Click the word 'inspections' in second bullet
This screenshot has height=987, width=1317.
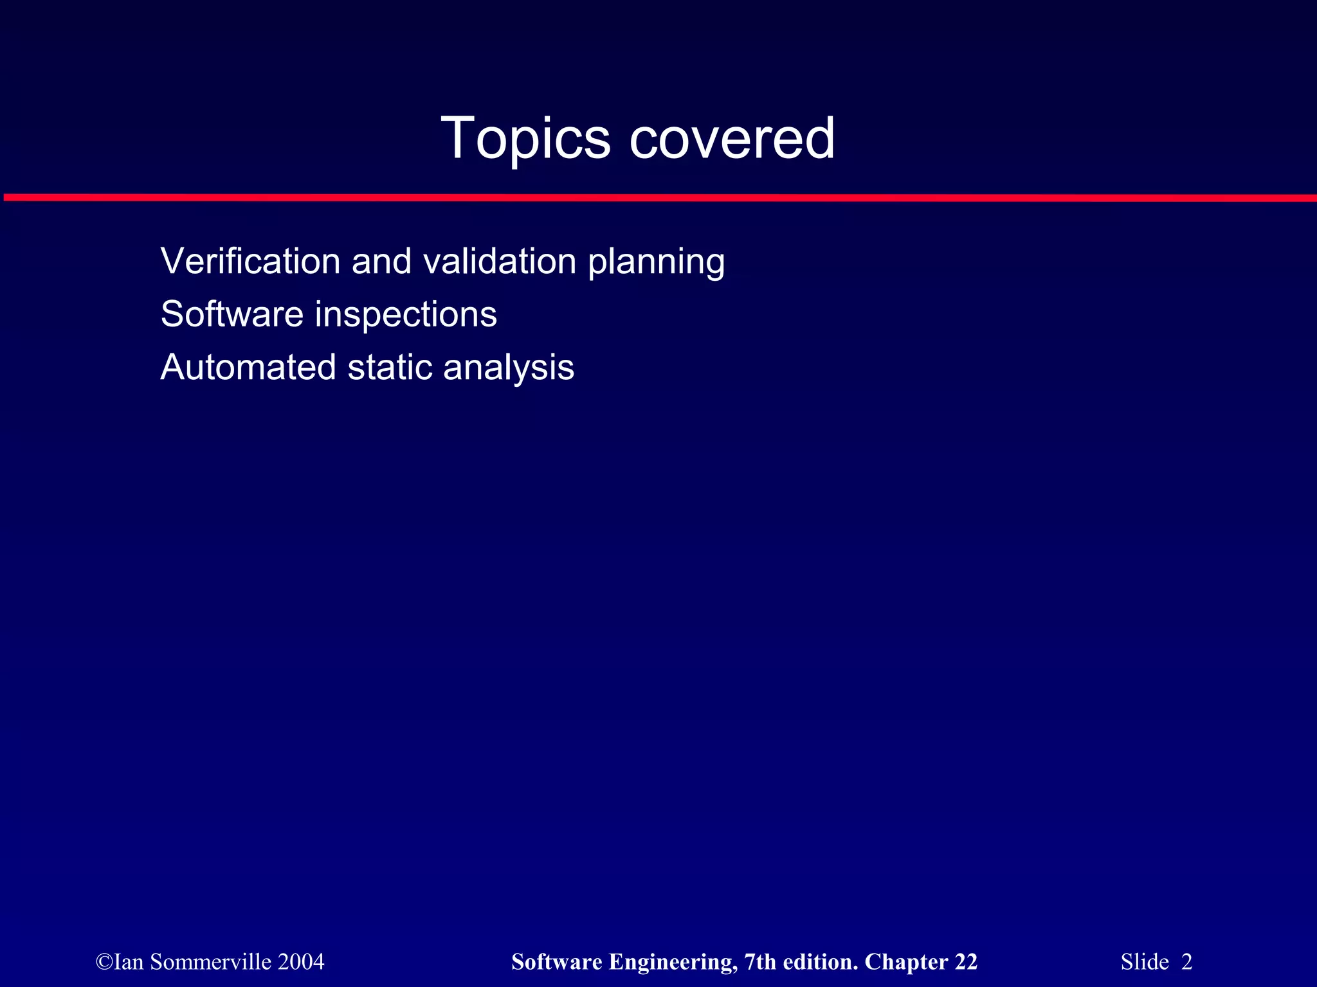(x=406, y=315)
